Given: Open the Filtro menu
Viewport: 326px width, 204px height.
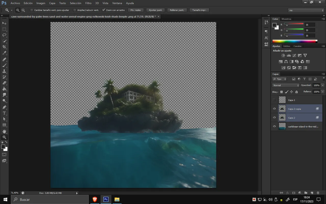Looking at the screenshot, I should coord(88,3).
